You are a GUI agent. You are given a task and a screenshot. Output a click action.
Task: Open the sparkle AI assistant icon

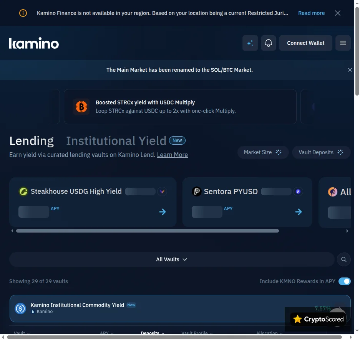(x=250, y=43)
